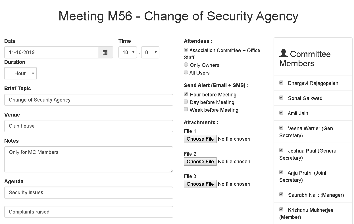This screenshot has width=354, height=224.
Task: Choose 'Association Committee + Office Staff' option
Action: tap(186, 50)
